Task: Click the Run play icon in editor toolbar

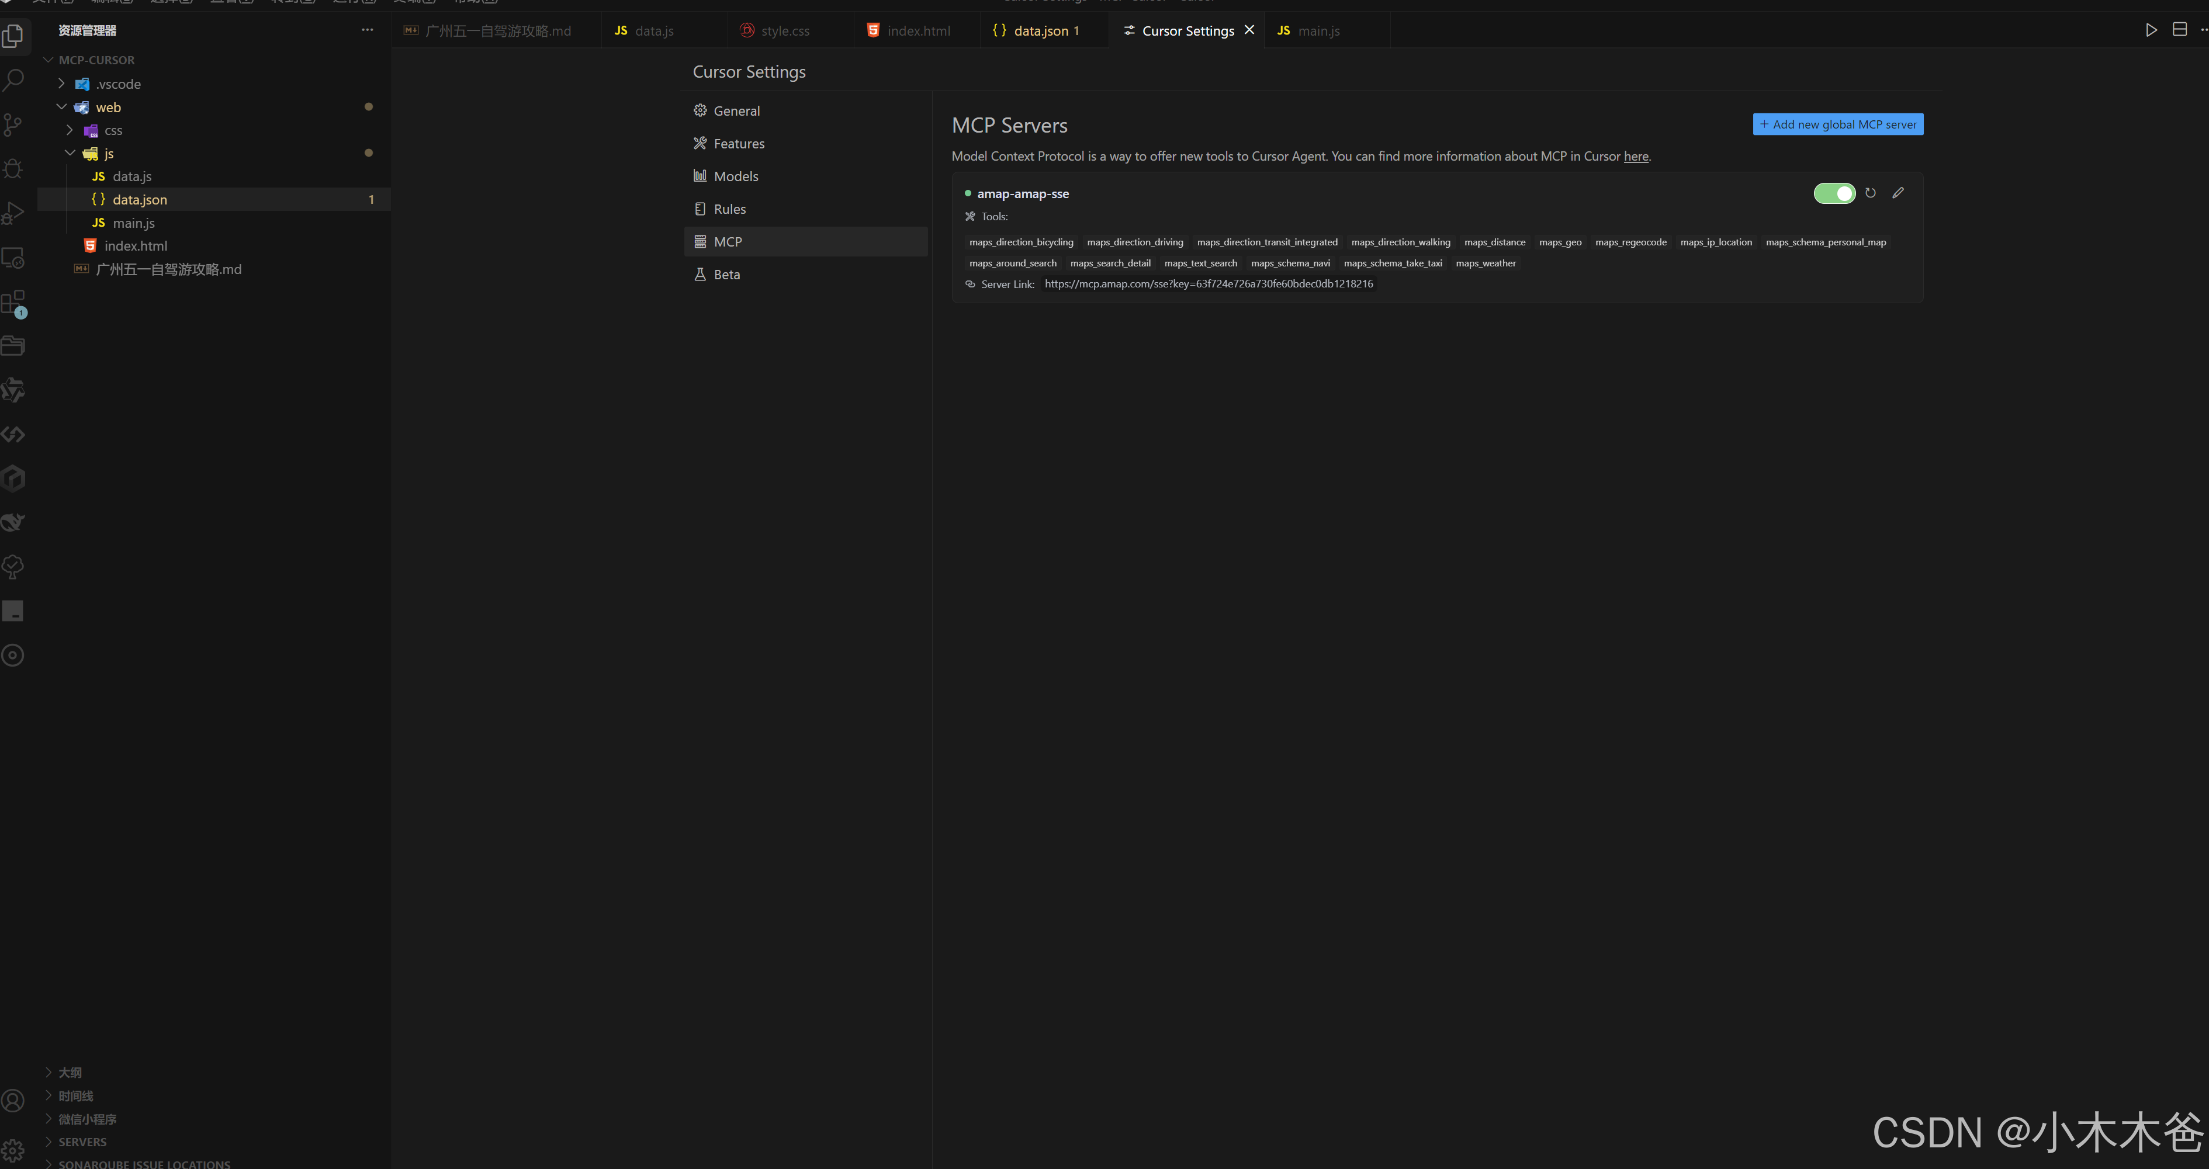Action: [2151, 30]
